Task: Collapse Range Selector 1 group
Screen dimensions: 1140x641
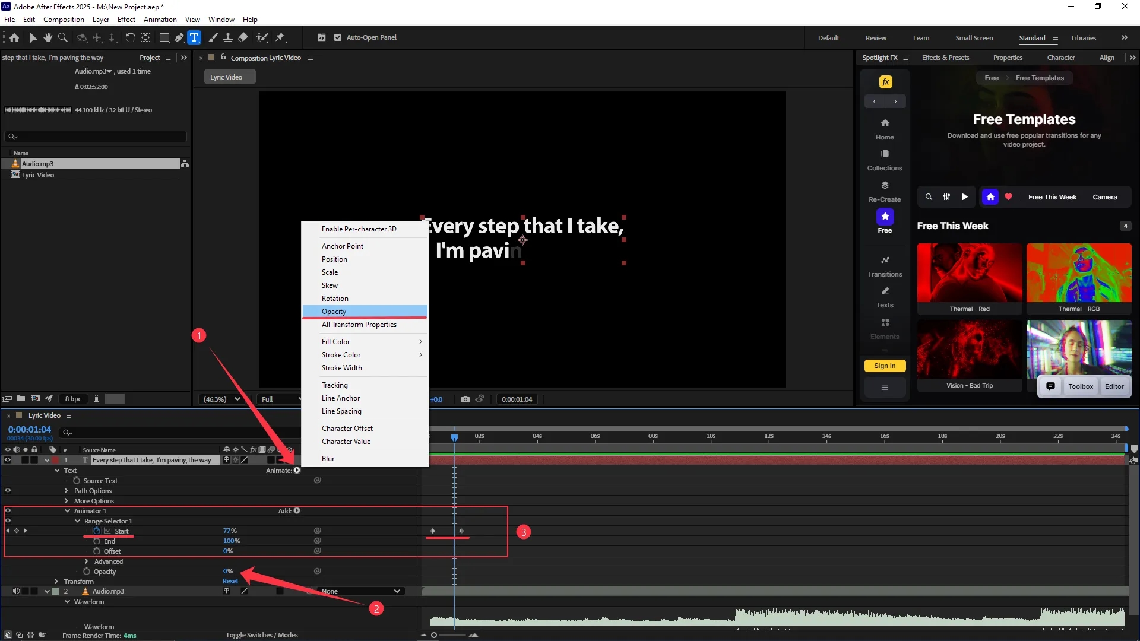Action: click(x=77, y=521)
